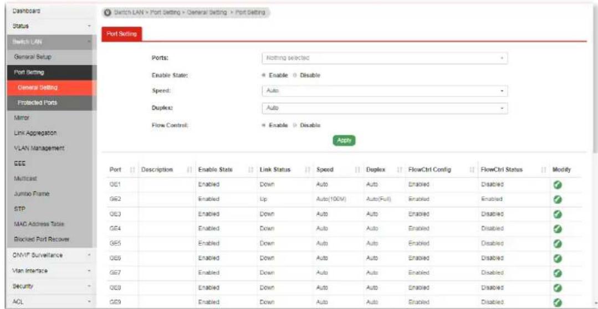Open the STP page
Viewport: 598px width, 309px height.
[19, 209]
